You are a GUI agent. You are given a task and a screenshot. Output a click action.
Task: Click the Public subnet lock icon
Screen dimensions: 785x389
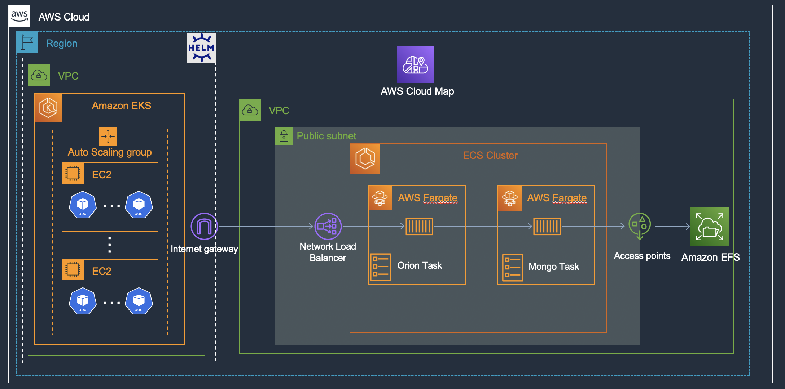point(284,136)
